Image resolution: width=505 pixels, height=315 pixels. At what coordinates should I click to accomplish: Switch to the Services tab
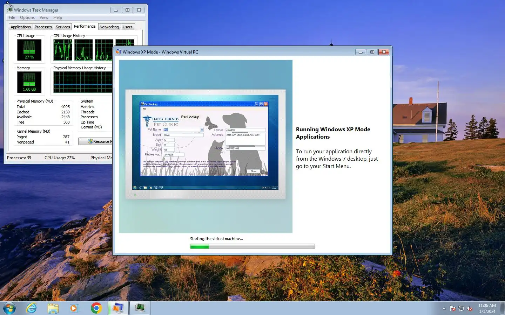click(x=63, y=27)
